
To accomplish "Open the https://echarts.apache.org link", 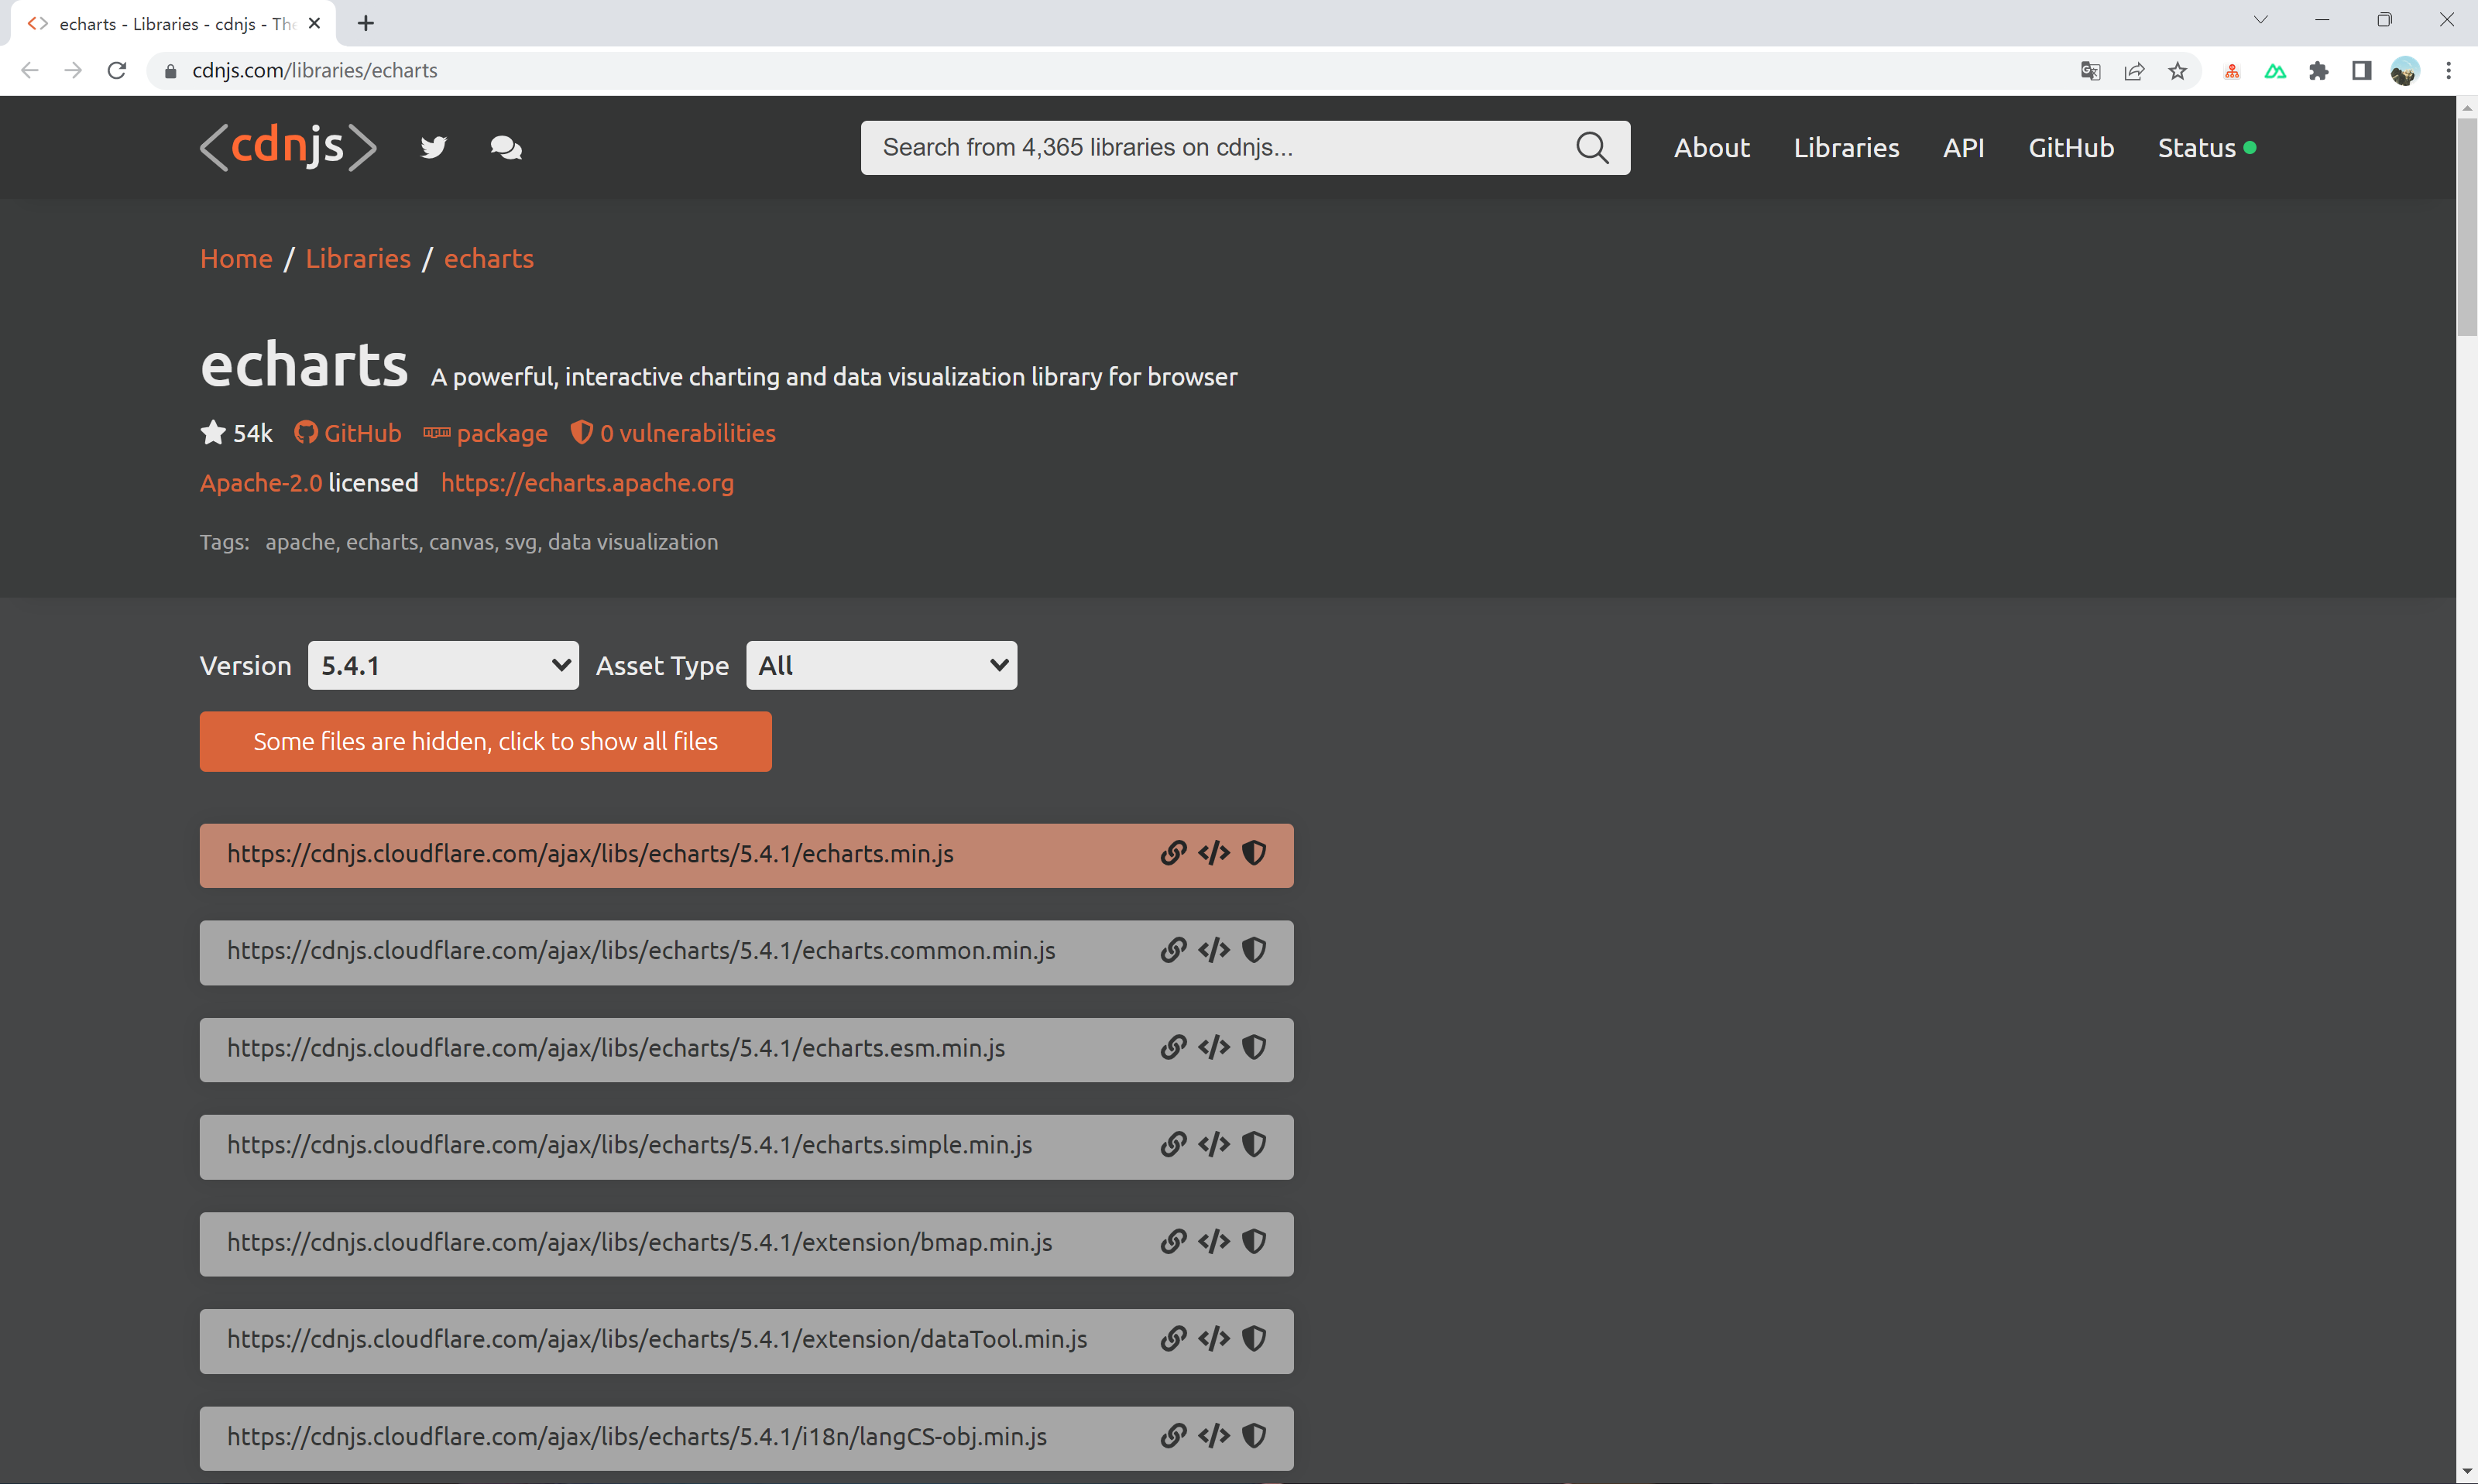I will coord(587,483).
